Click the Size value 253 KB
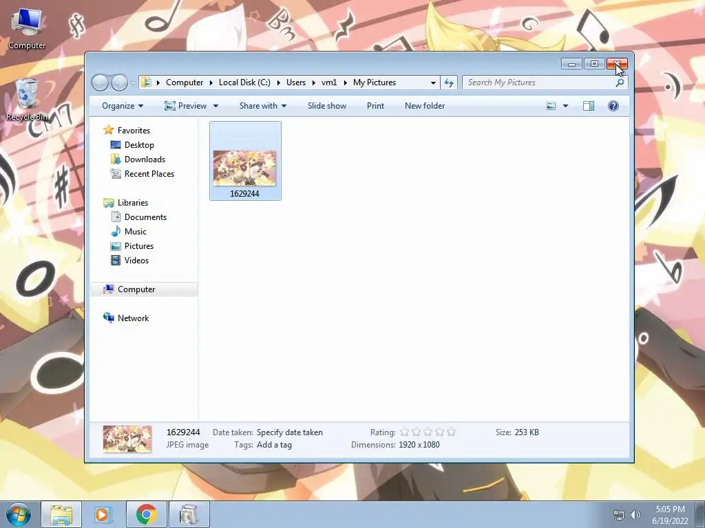Screen dimensions: 705x528 coord(527,432)
